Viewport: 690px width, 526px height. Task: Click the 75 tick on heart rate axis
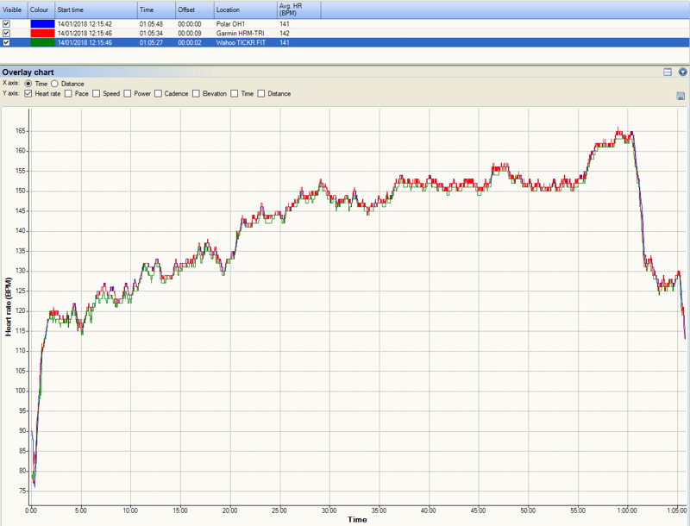tap(22, 491)
